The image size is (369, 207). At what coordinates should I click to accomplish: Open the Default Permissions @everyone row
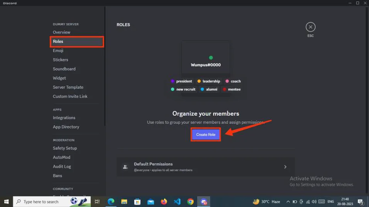click(206, 167)
